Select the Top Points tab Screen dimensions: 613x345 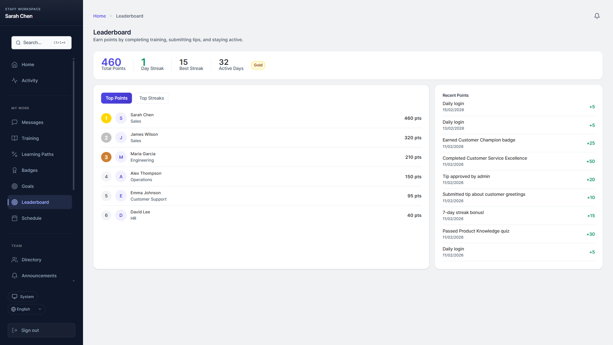(116, 98)
